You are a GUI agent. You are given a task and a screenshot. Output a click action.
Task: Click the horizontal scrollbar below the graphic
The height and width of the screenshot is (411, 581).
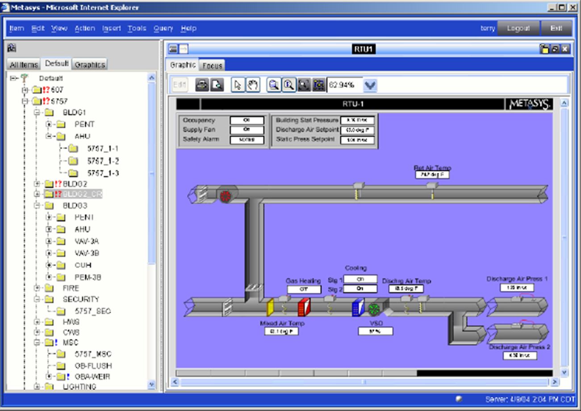coord(364,382)
